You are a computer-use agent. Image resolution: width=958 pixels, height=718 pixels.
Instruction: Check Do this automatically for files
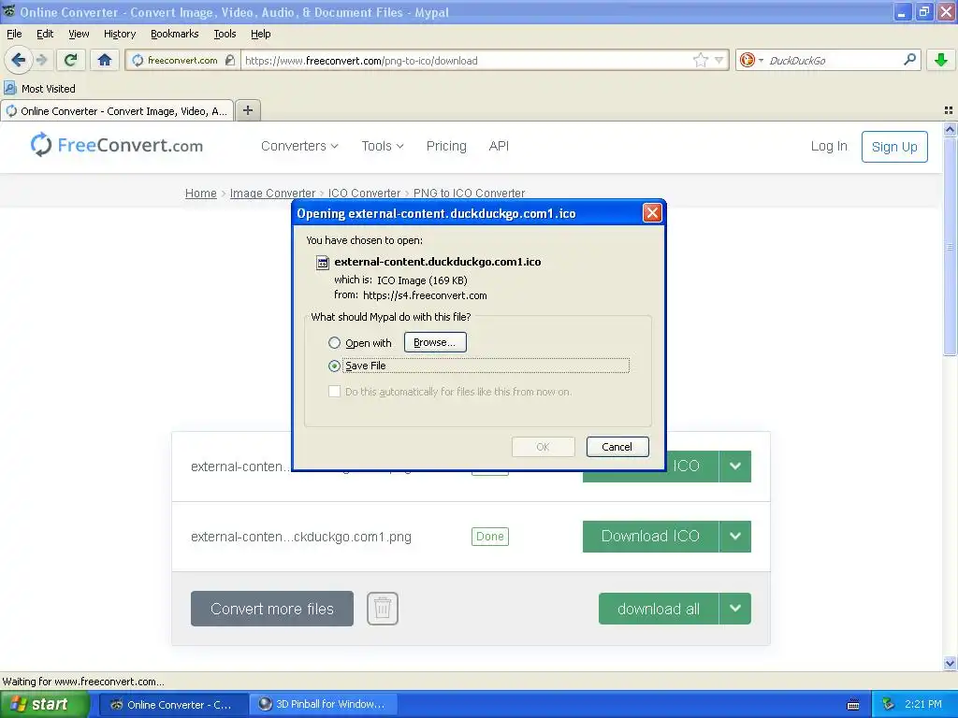334,392
